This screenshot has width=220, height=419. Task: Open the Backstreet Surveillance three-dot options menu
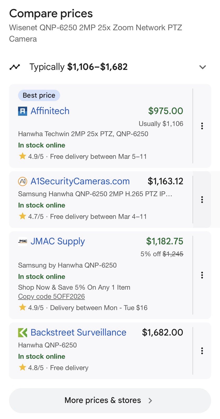click(x=202, y=351)
